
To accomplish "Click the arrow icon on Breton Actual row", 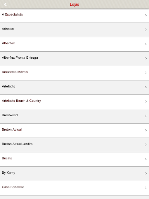I will (x=146, y=130).
